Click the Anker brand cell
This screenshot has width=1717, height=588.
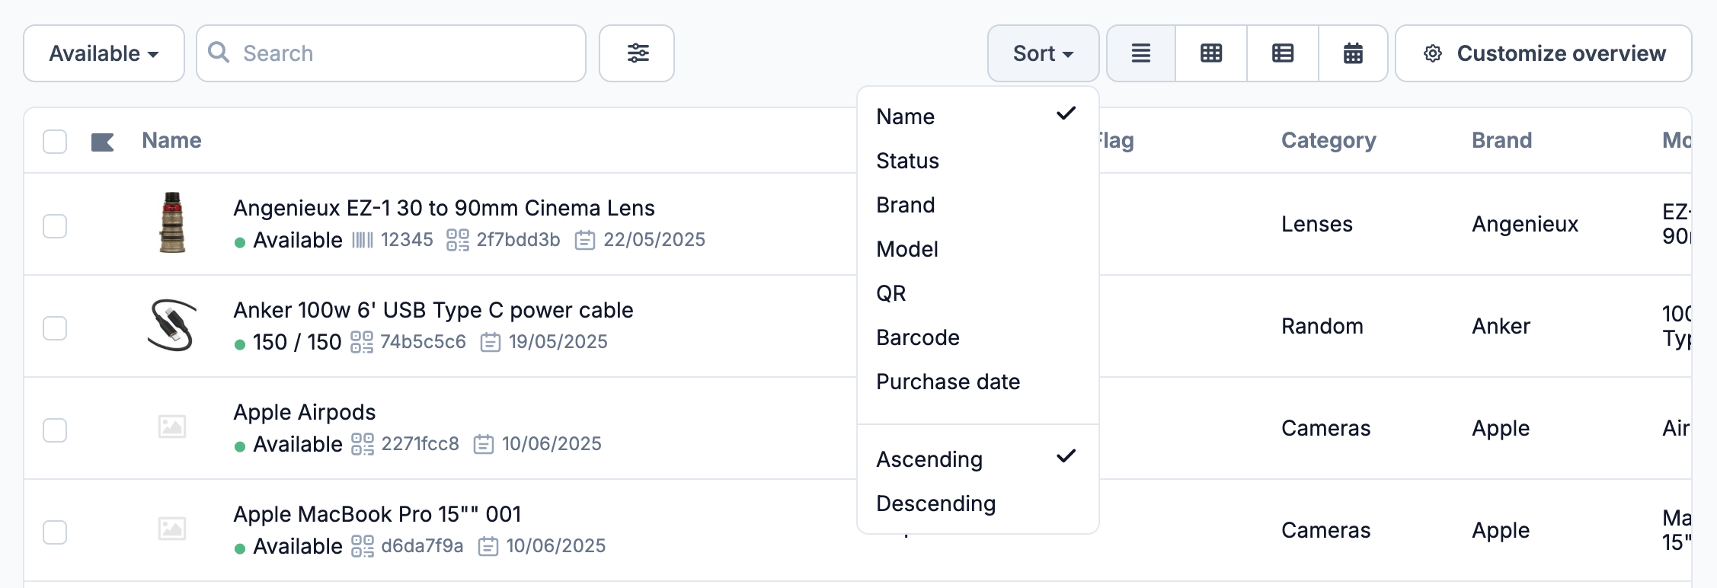click(1501, 326)
